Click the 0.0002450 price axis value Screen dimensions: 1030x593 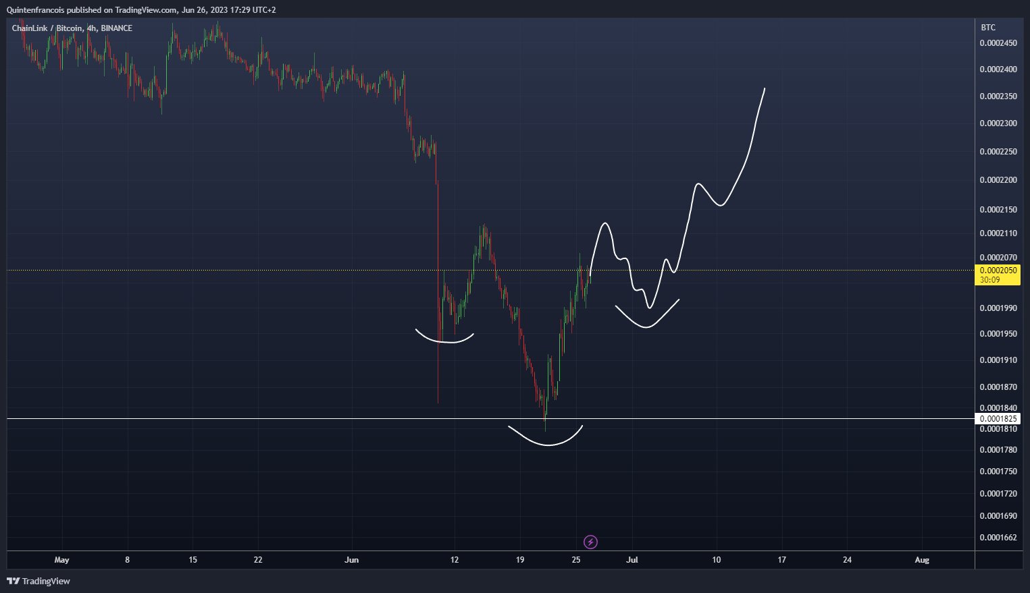[x=998, y=43]
